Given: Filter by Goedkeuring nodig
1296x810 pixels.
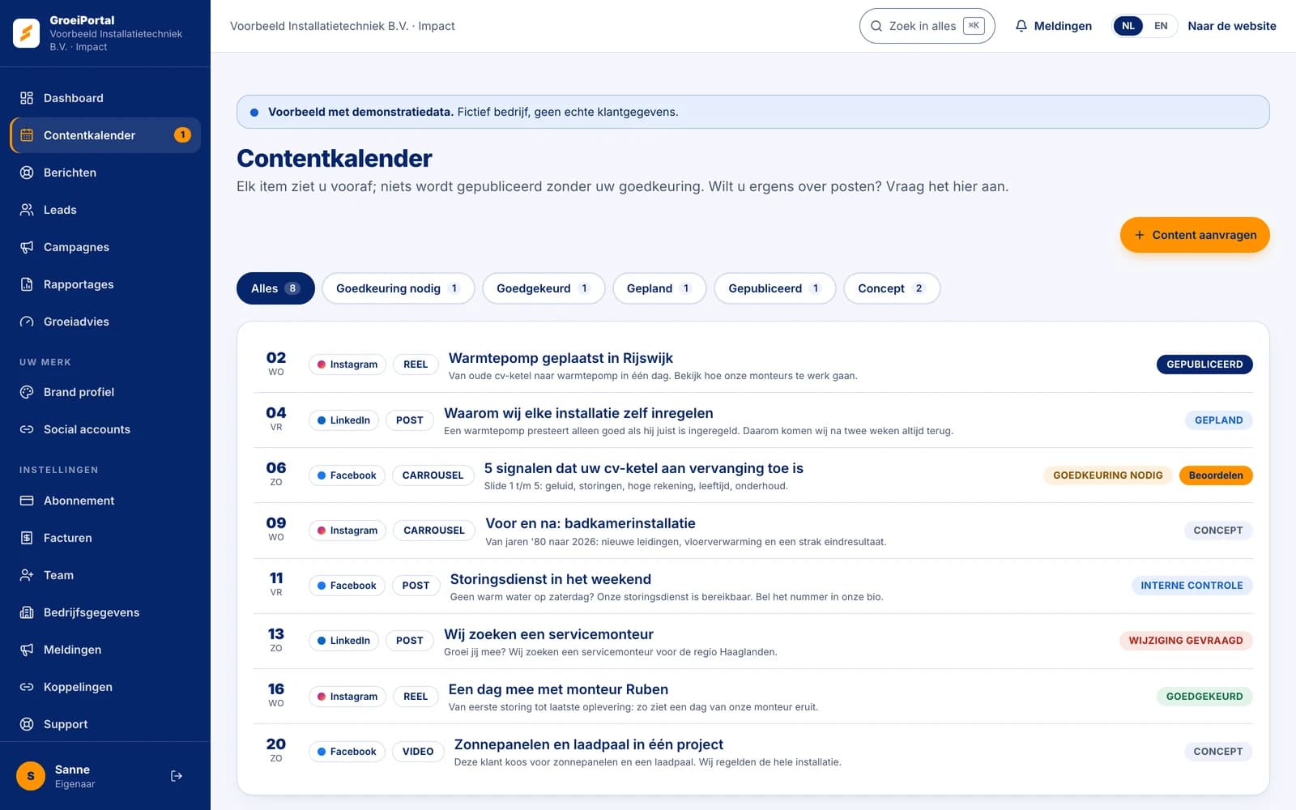Looking at the screenshot, I should tap(398, 288).
